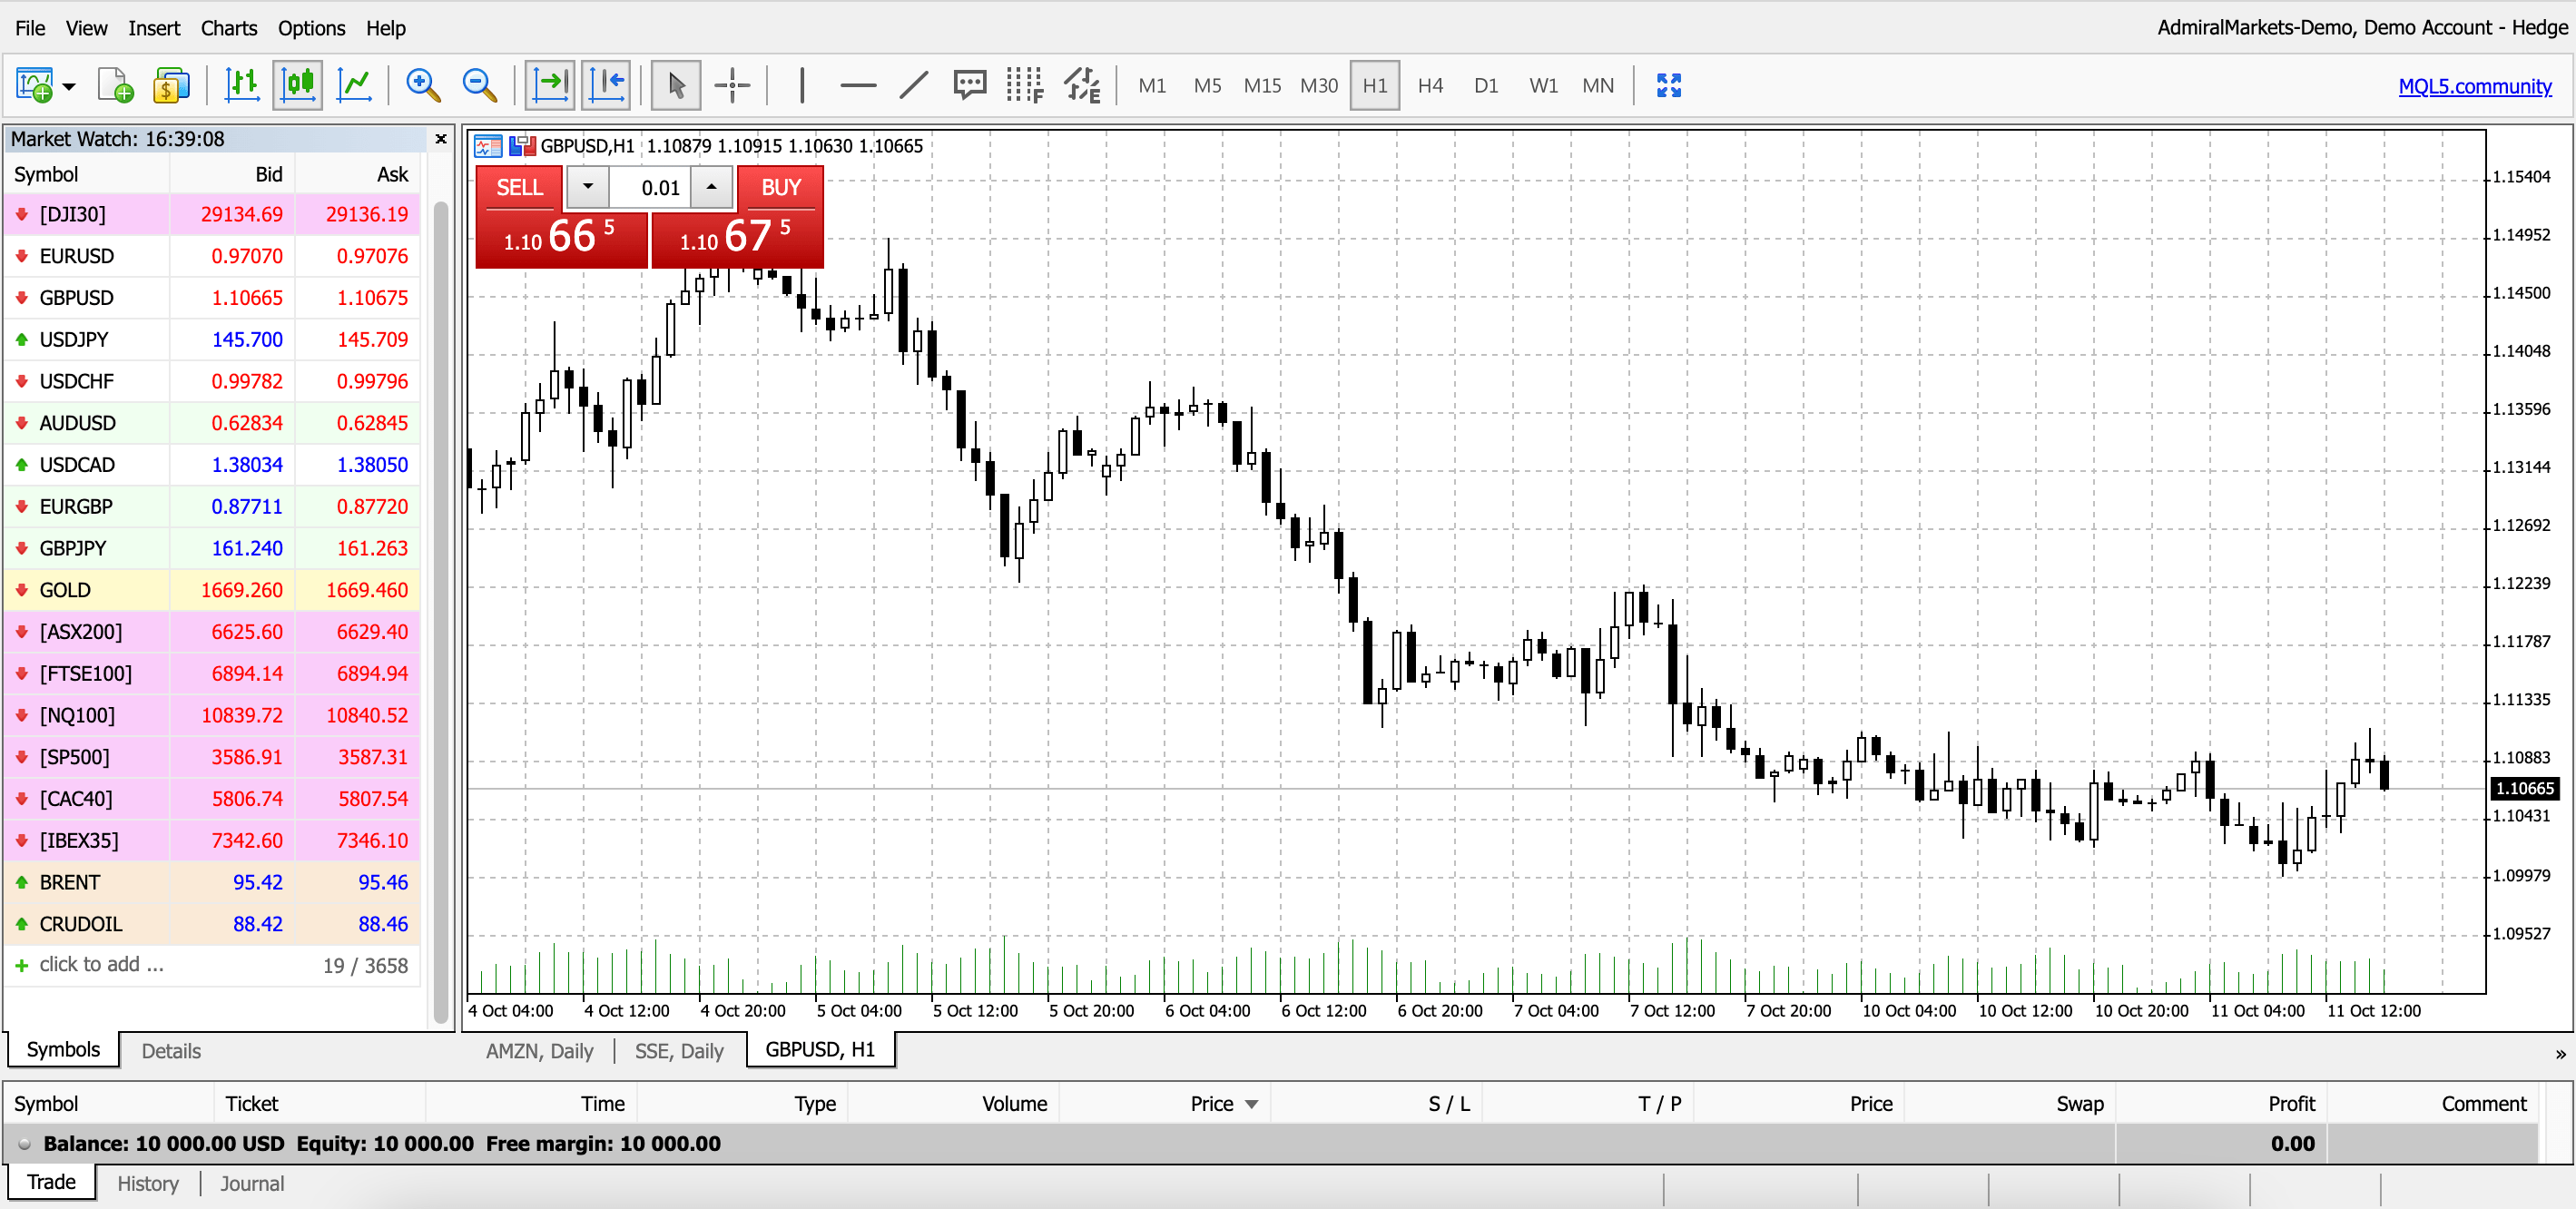Click the sell price 1.10665 panel
This screenshot has height=1209, width=2576.
click(x=561, y=238)
